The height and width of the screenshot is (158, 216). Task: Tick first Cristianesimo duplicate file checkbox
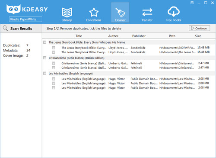pos(54,63)
